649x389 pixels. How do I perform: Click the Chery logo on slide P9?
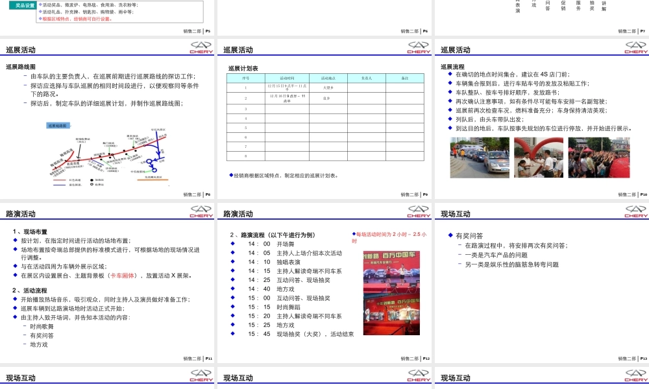(x=419, y=47)
